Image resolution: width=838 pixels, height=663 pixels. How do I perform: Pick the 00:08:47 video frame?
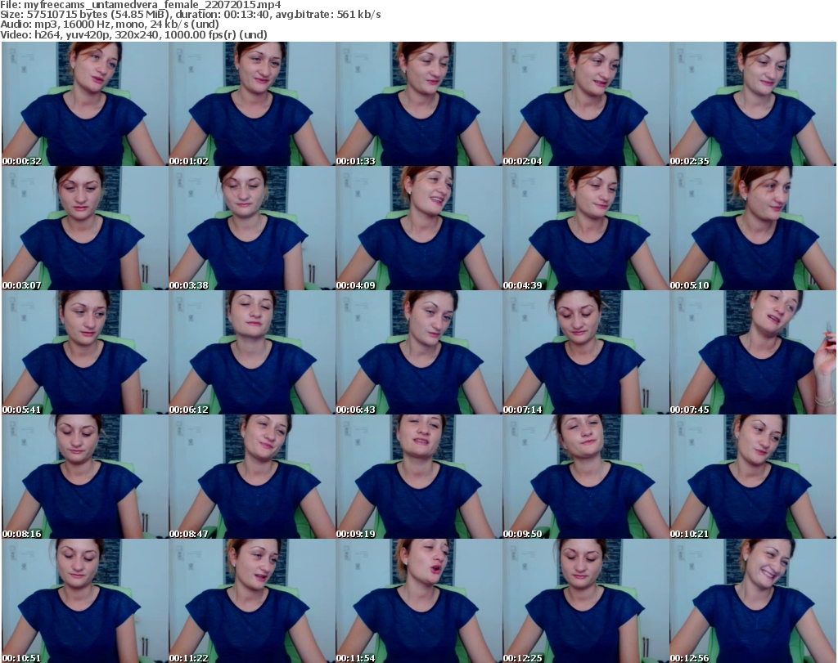tap(252, 477)
